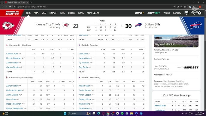Viewport: 206px width, 116px height.
Task: Open ESPN BET in the navigation bar
Action: tap(154, 13)
